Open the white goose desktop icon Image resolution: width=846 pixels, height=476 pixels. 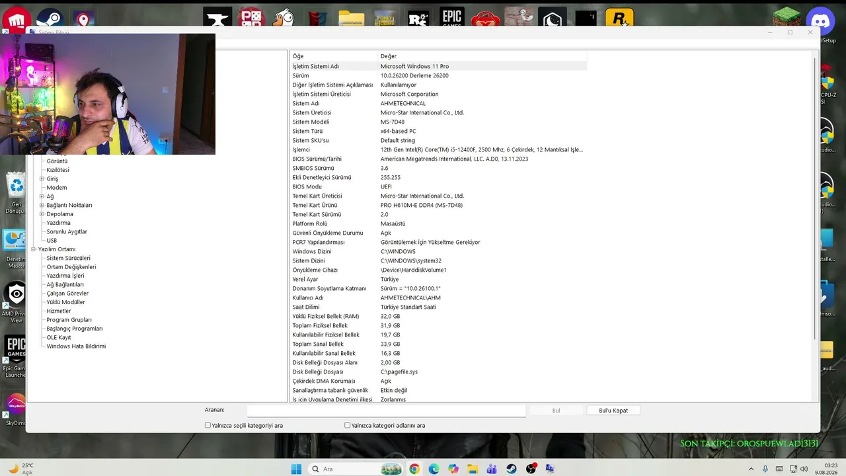pyautogui.click(x=284, y=19)
